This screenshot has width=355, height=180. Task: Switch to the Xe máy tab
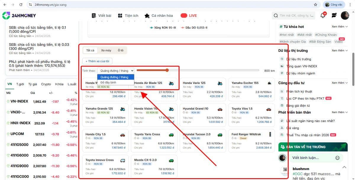point(106,50)
